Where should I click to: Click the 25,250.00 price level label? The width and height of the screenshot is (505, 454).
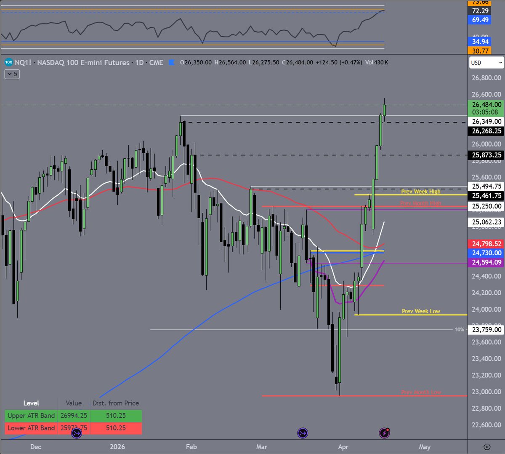coord(486,206)
